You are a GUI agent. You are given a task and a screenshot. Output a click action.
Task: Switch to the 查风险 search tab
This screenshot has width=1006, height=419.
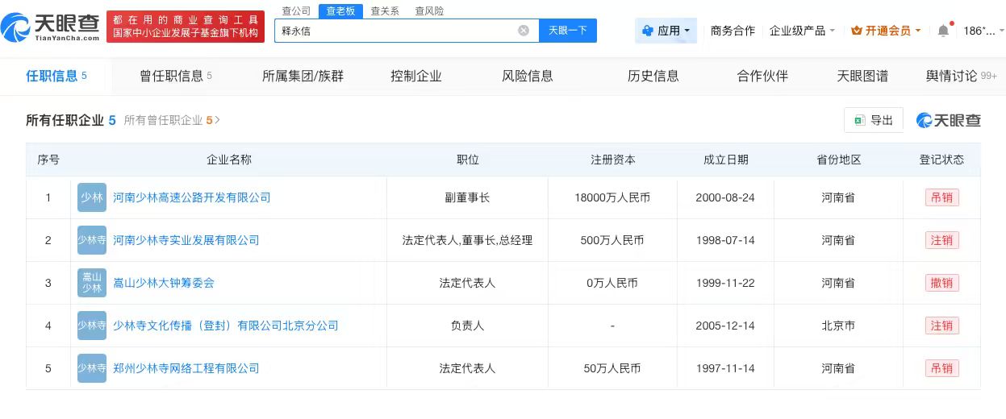429,10
